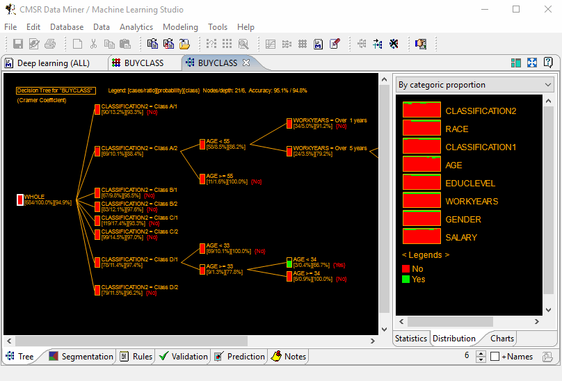Viewport: 562px width, 381px height.
Task: Decrease the depth stepper value from 6
Action: (x=481, y=359)
